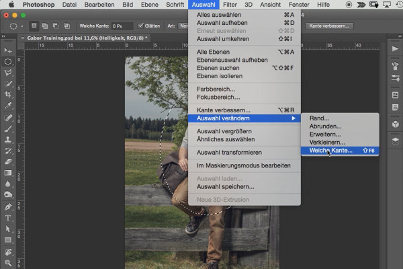403x269 pixels.
Task: Close the Gabor Training.psd tab
Action: point(23,38)
